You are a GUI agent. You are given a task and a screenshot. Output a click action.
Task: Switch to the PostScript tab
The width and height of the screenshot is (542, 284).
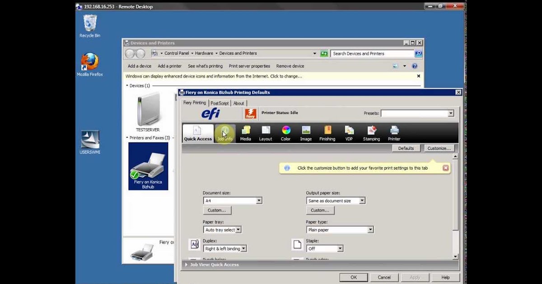(220, 103)
